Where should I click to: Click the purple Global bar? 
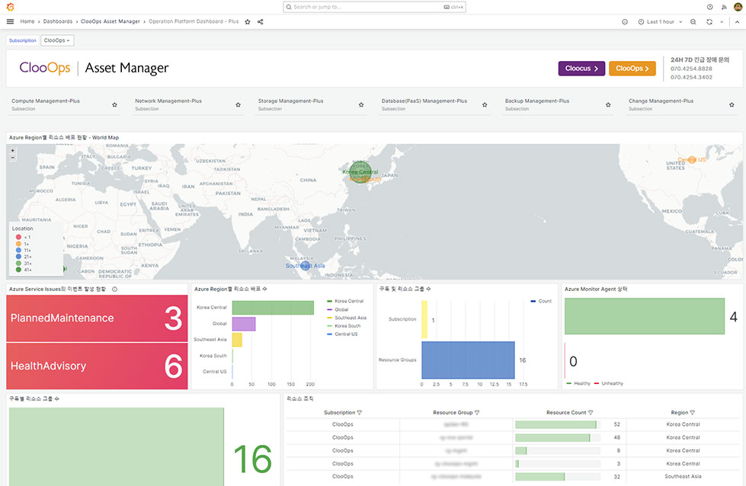244,324
